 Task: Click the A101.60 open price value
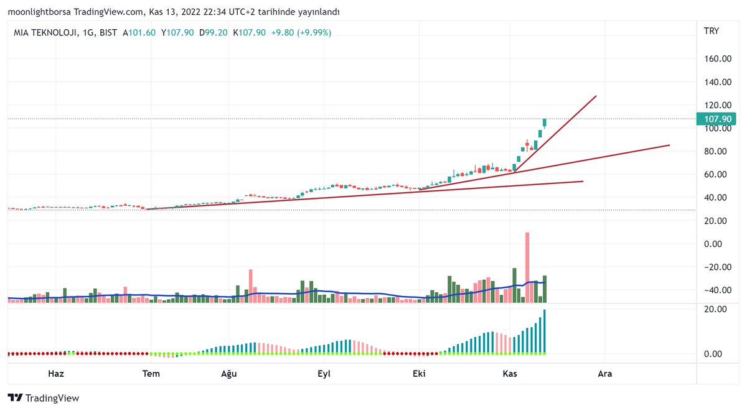[139, 32]
